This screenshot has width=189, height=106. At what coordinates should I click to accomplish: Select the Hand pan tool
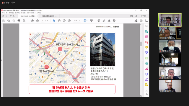[59, 21]
